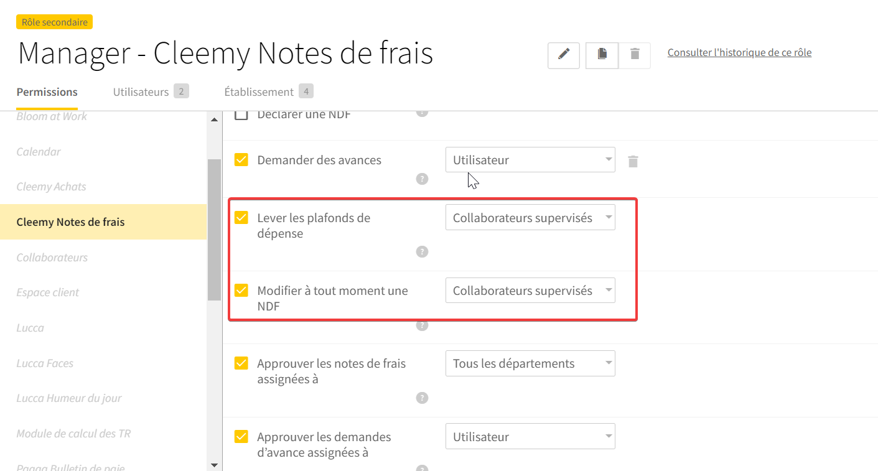
Task: Switch to the Établissement tab
Action: click(269, 92)
